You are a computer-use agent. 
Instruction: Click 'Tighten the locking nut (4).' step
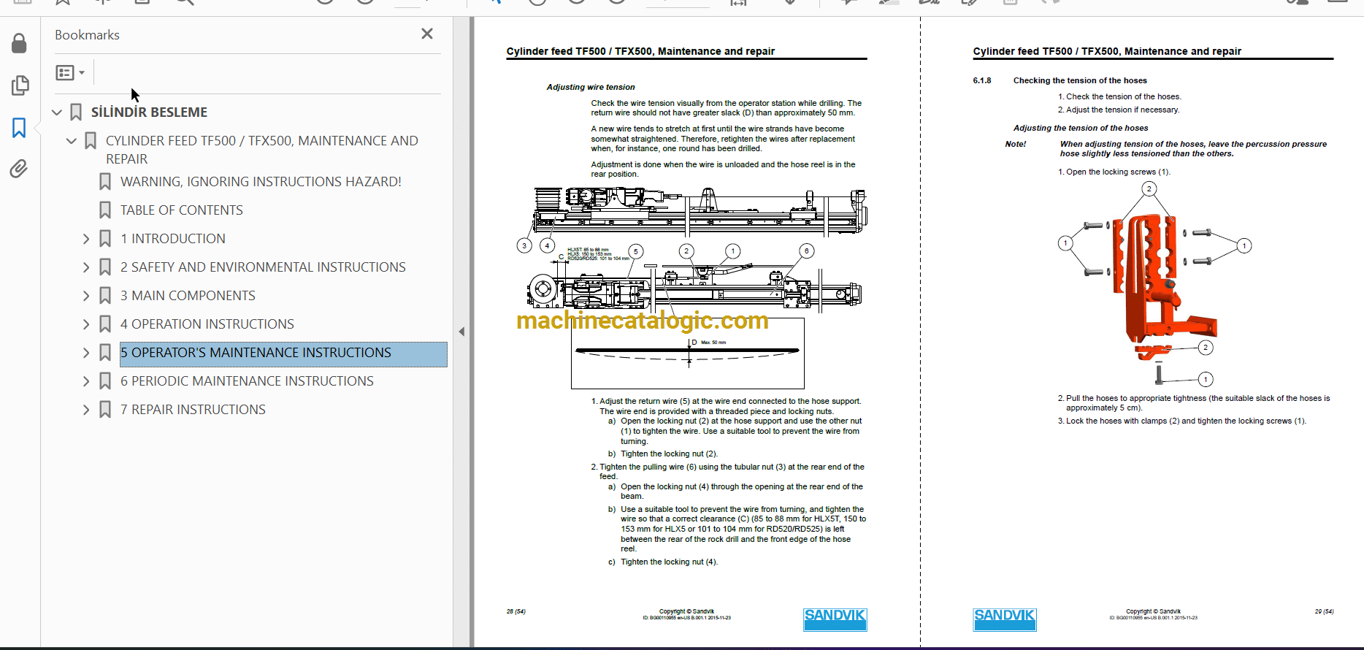tap(663, 562)
